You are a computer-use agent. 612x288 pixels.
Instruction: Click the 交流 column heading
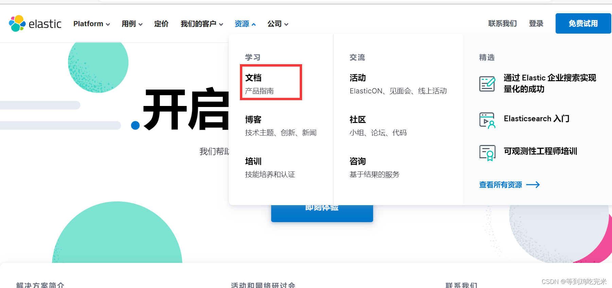(357, 57)
